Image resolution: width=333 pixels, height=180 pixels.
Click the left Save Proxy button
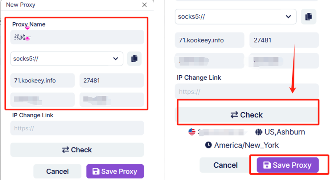click(115, 171)
